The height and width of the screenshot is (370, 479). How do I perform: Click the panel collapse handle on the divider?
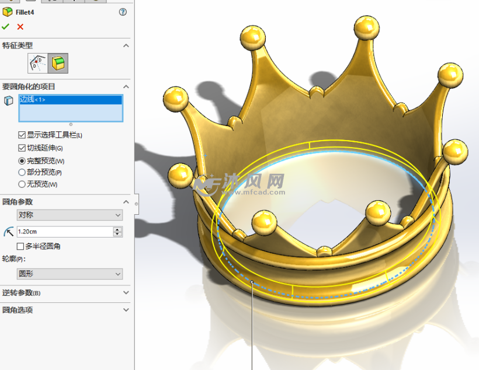pos(136,204)
